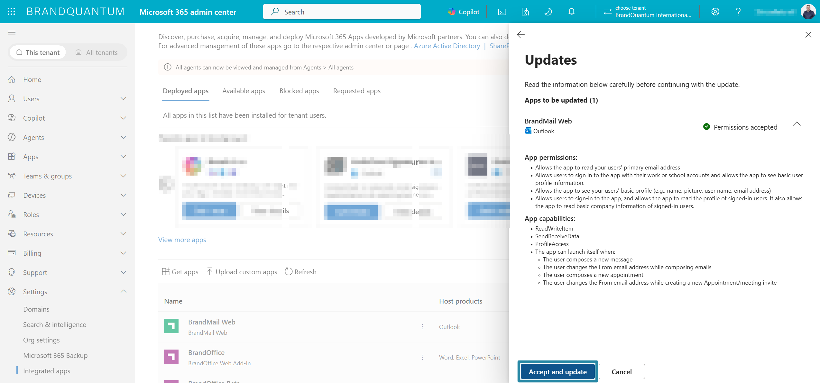Go back with the panel arrow icon

pos(521,35)
